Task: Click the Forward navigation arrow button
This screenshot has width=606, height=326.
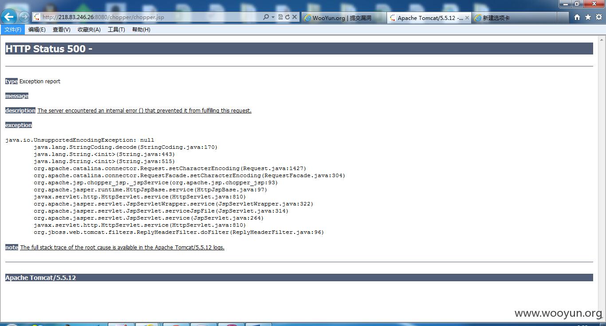Action: point(24,17)
